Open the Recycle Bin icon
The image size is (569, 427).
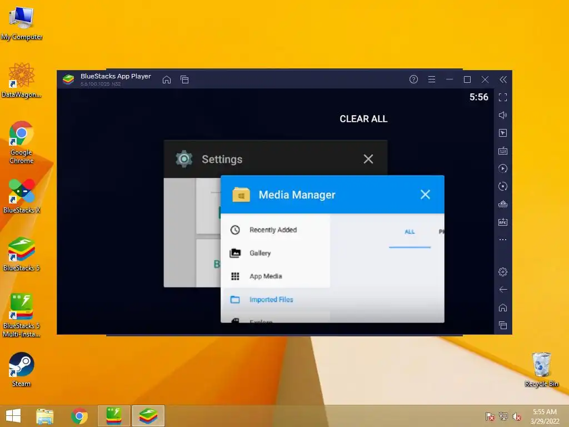[x=541, y=370]
